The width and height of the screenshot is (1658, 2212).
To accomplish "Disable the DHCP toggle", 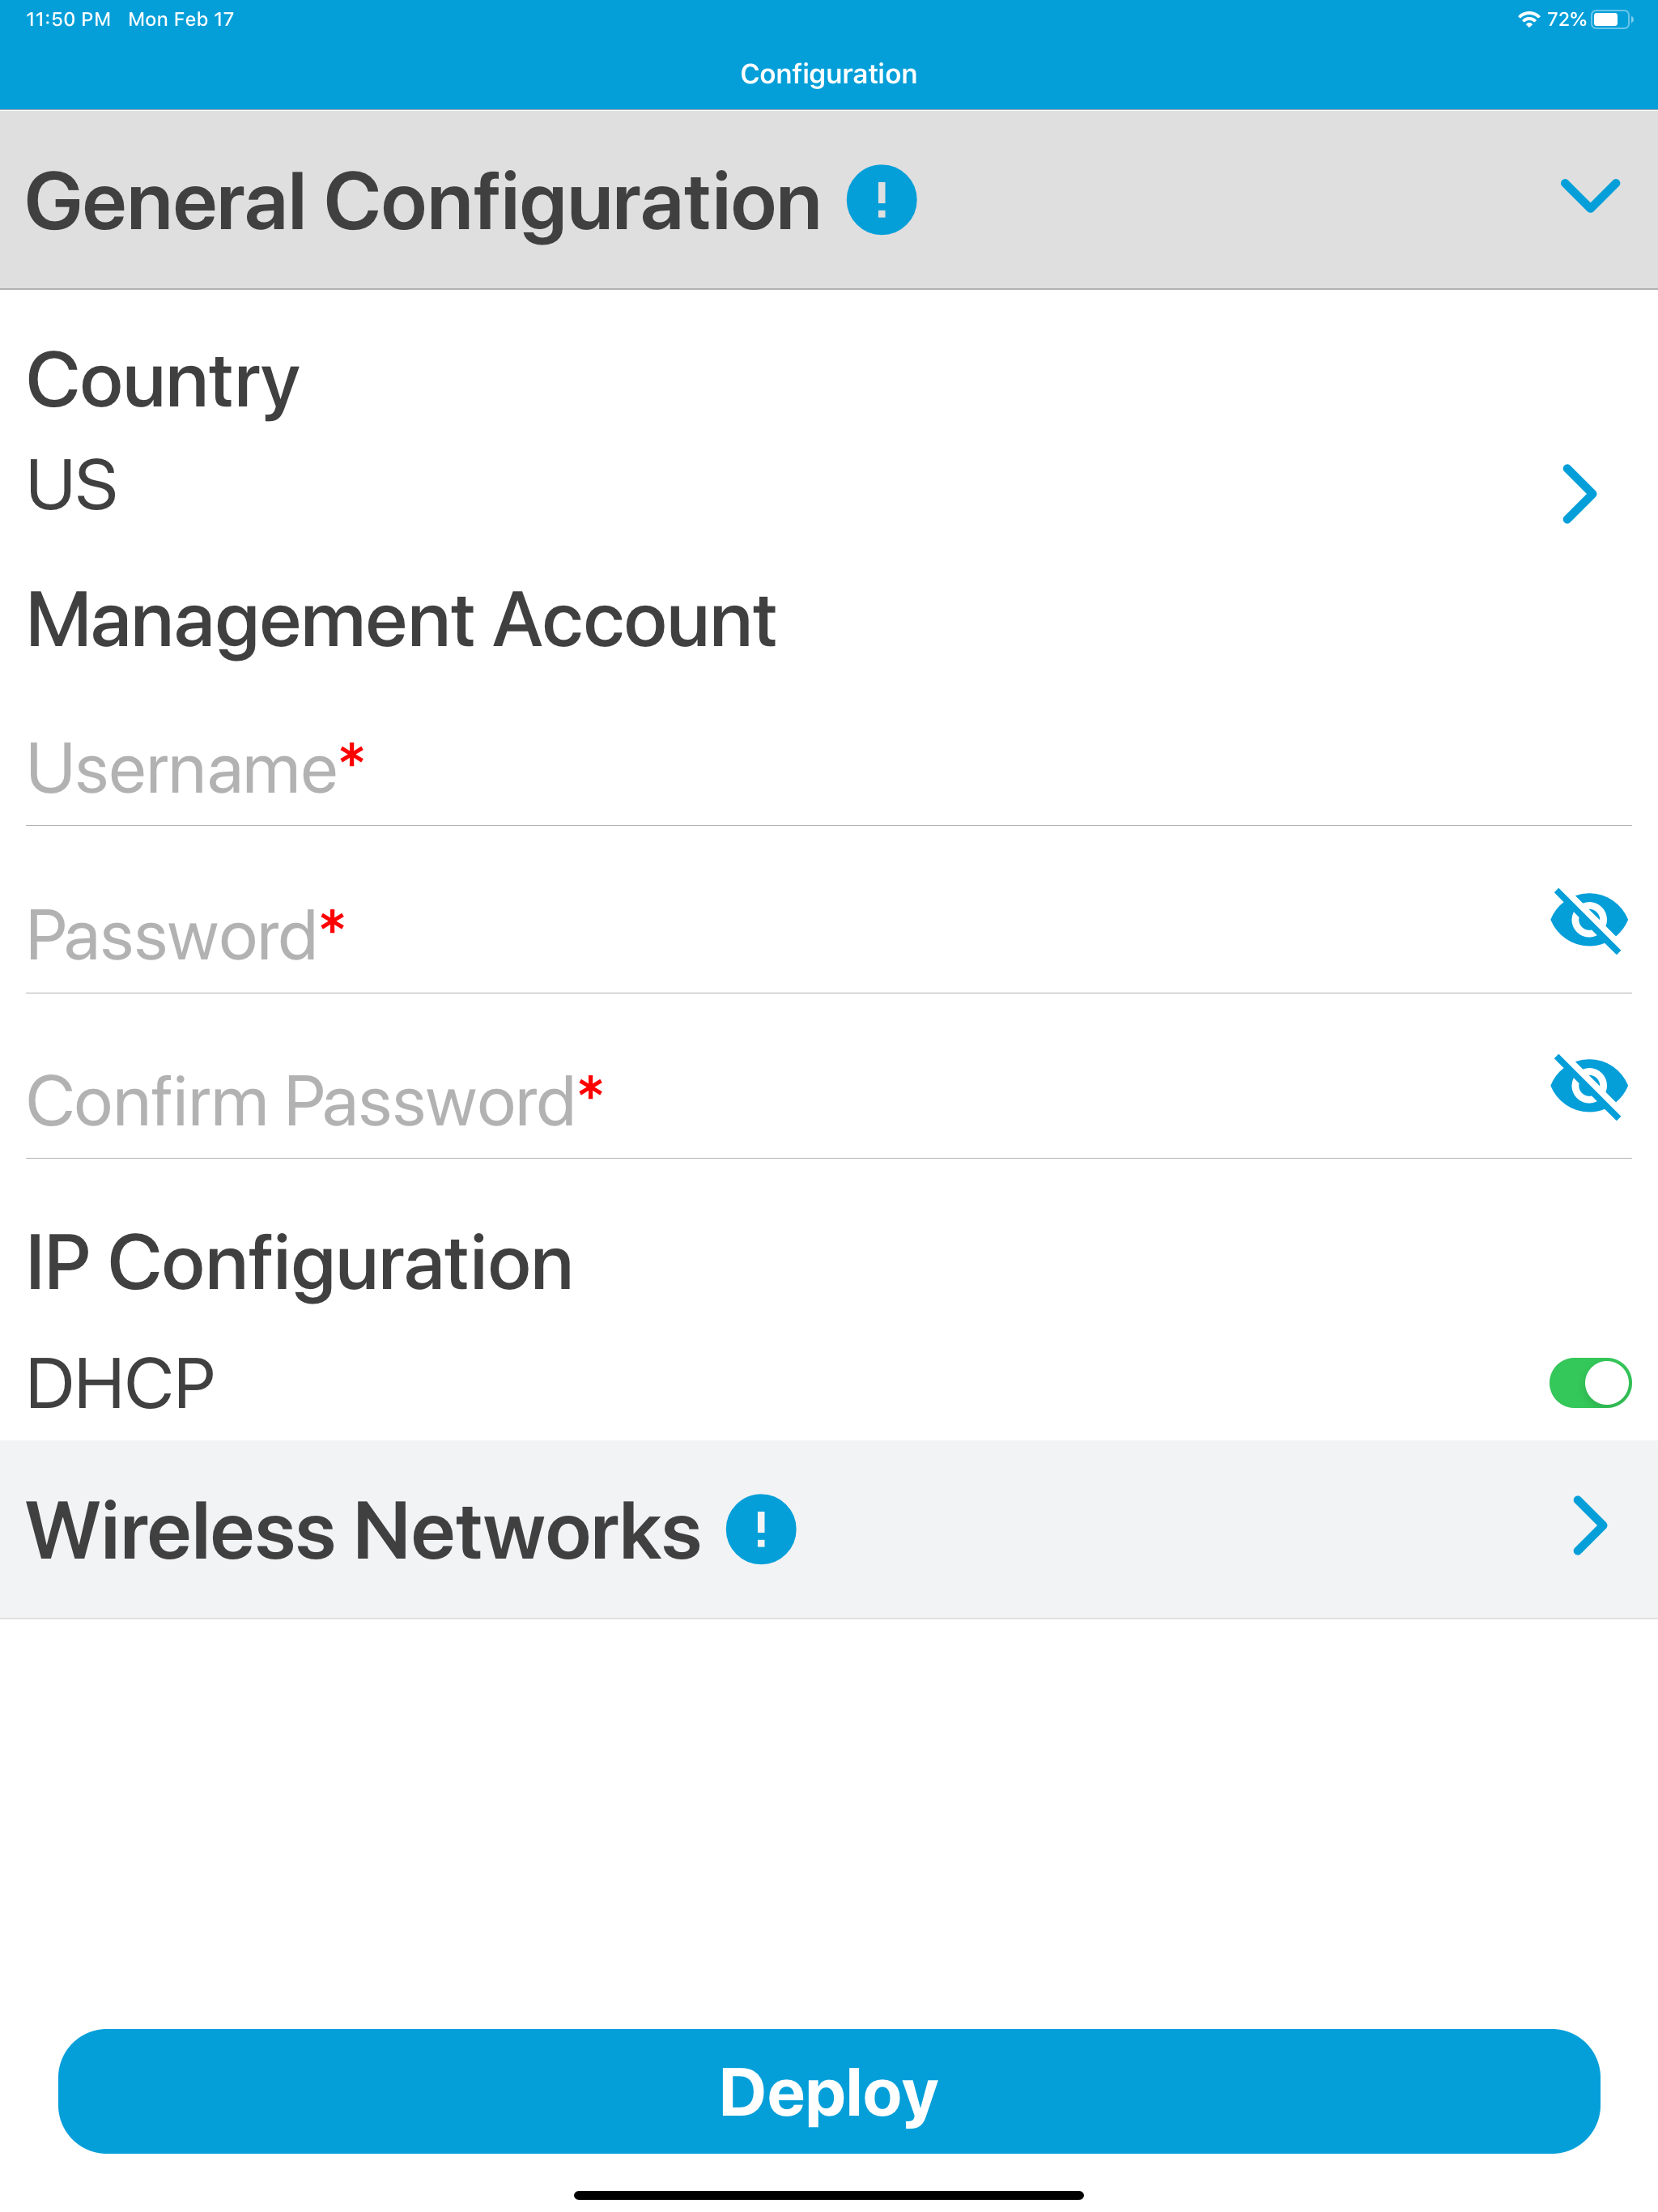I will [1591, 1382].
